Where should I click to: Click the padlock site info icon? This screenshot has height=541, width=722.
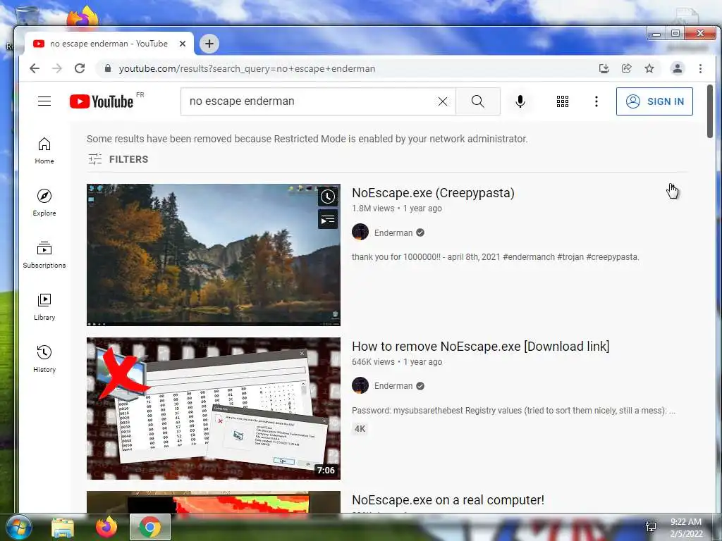108,68
